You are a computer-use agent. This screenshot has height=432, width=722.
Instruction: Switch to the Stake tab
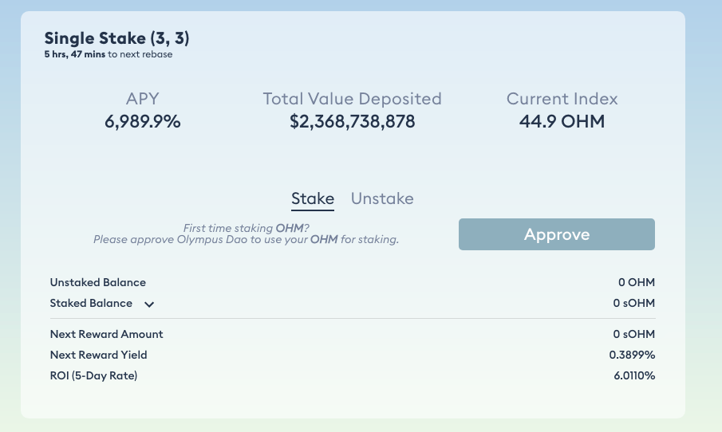point(313,198)
